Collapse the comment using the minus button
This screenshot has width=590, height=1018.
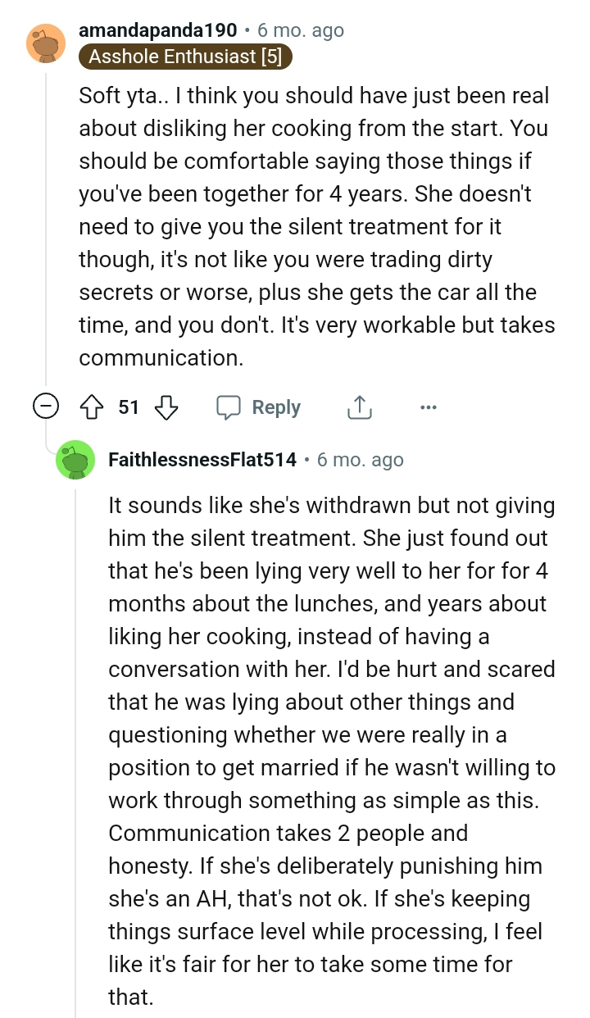click(47, 405)
